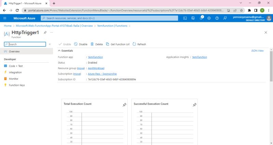Open the Microsoft.Web-FunctionApp-Portal Overview breadcrumb
Viewport: 273px width, 145px height.
pyautogui.click(x=54, y=26)
